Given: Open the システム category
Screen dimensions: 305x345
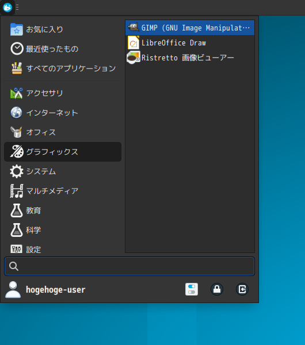Looking at the screenshot, I should [x=63, y=171].
